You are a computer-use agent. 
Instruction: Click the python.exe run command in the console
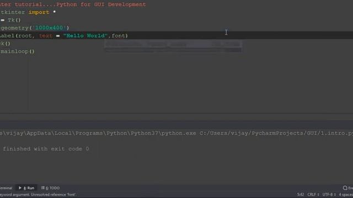[176, 133]
